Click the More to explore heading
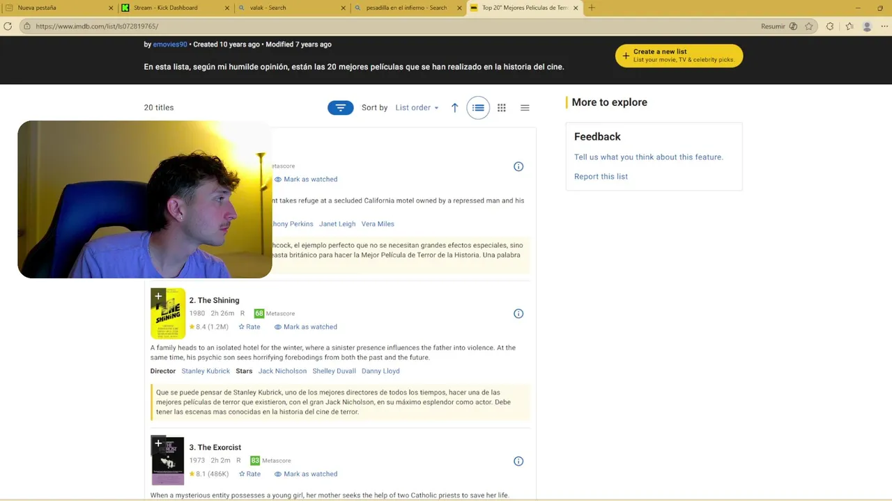This screenshot has width=892, height=501. coord(610,102)
